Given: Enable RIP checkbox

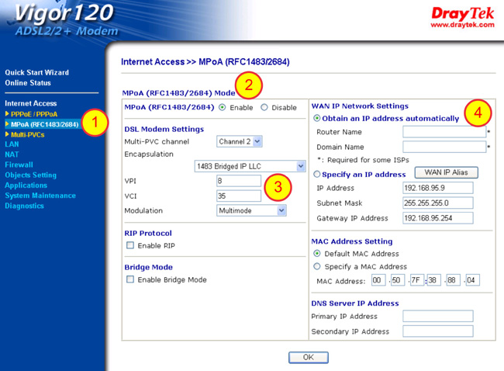Looking at the screenshot, I should pyautogui.click(x=130, y=246).
